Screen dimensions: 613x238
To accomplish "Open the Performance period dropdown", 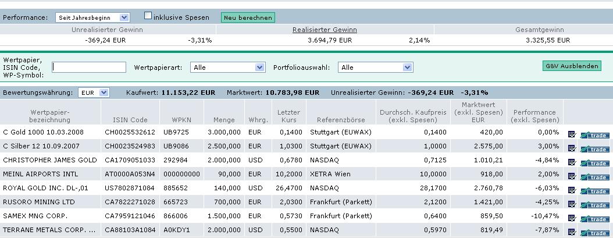I will [x=92, y=17].
